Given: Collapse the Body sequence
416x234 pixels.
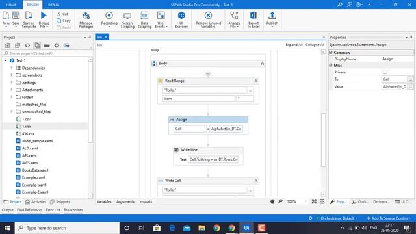Looking at the screenshot, I should (x=262, y=64).
